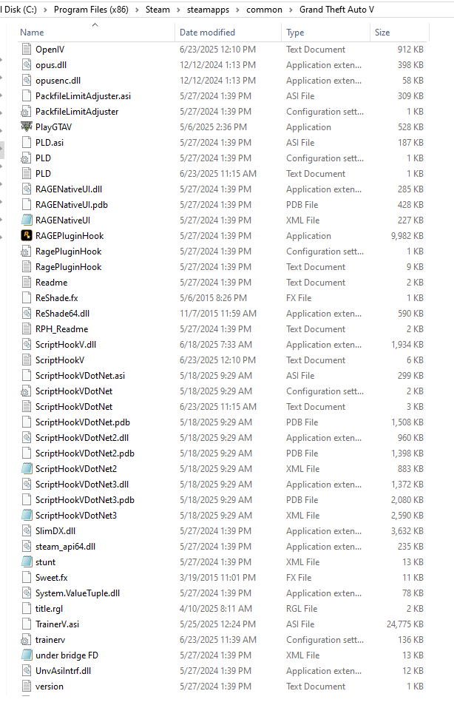454x705 pixels.
Task: Click the opus.dll file icon
Action: click(27, 65)
